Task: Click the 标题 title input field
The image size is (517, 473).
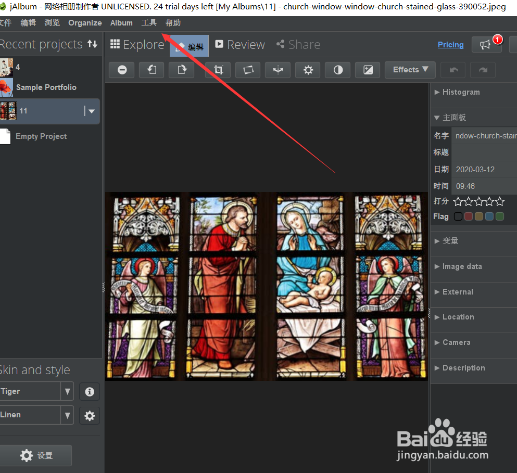Action: pyautogui.click(x=484, y=152)
